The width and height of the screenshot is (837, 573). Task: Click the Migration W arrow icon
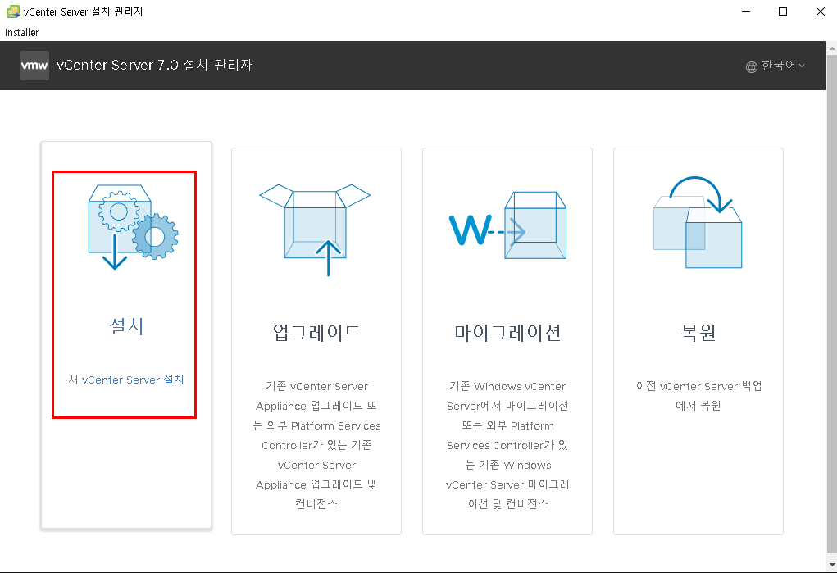coord(507,225)
